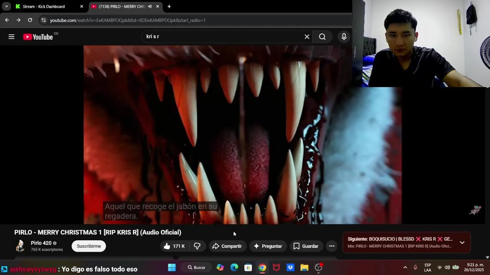Open Microsoft Edge from the taskbar

click(x=234, y=267)
